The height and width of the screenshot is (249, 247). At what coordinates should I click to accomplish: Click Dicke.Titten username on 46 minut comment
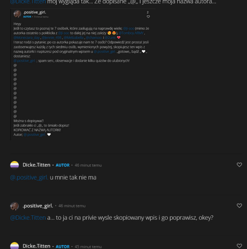coord(37,165)
